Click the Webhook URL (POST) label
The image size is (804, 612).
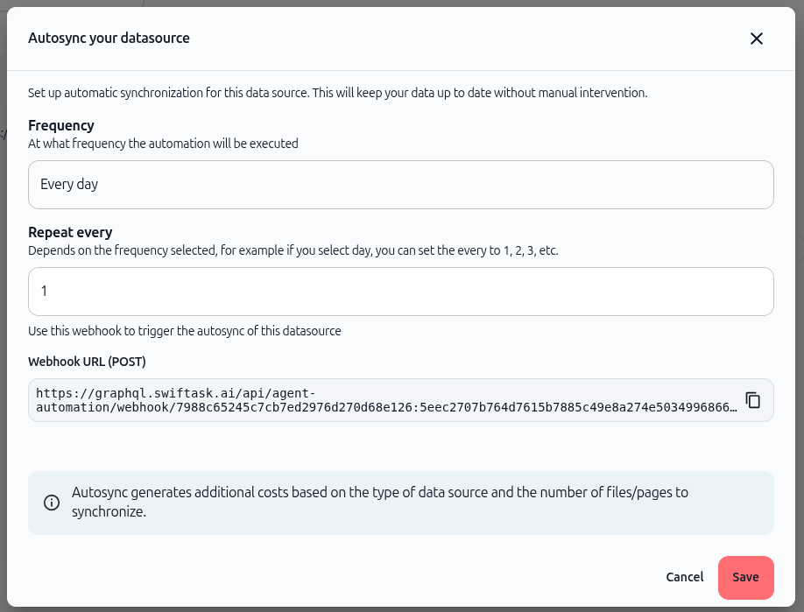pos(87,362)
